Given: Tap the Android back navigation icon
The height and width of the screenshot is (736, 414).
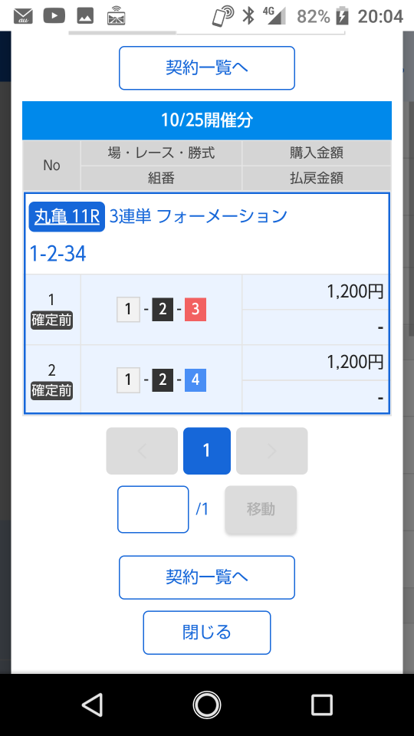Looking at the screenshot, I should pyautogui.click(x=93, y=705).
